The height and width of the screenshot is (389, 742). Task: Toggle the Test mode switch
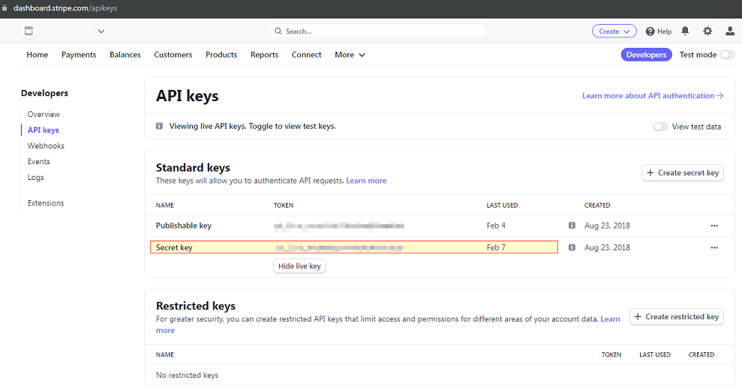[727, 55]
